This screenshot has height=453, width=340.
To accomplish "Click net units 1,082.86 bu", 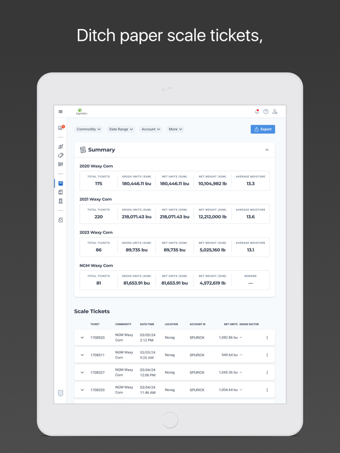I will pos(228,337).
